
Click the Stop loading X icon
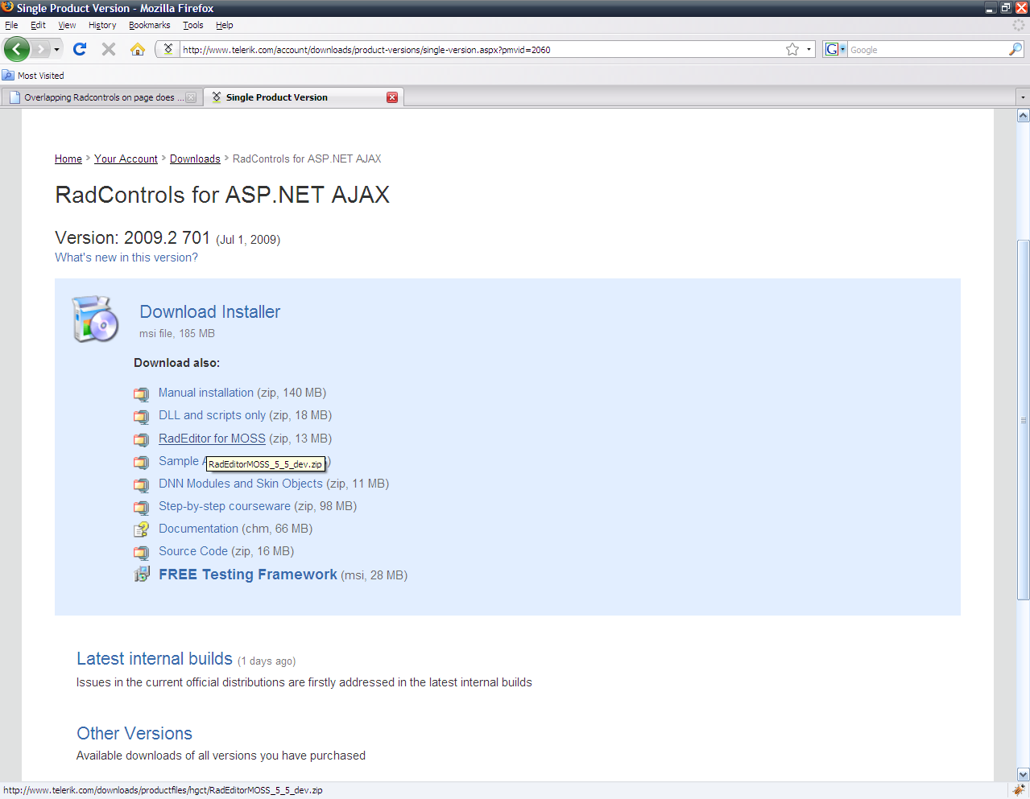click(x=109, y=49)
